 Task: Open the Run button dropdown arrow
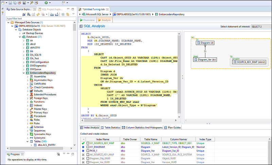click(50, 3)
